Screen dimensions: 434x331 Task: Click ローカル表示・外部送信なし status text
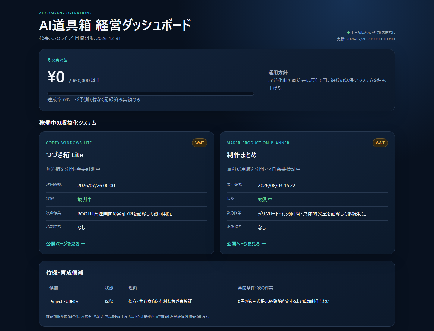point(373,32)
